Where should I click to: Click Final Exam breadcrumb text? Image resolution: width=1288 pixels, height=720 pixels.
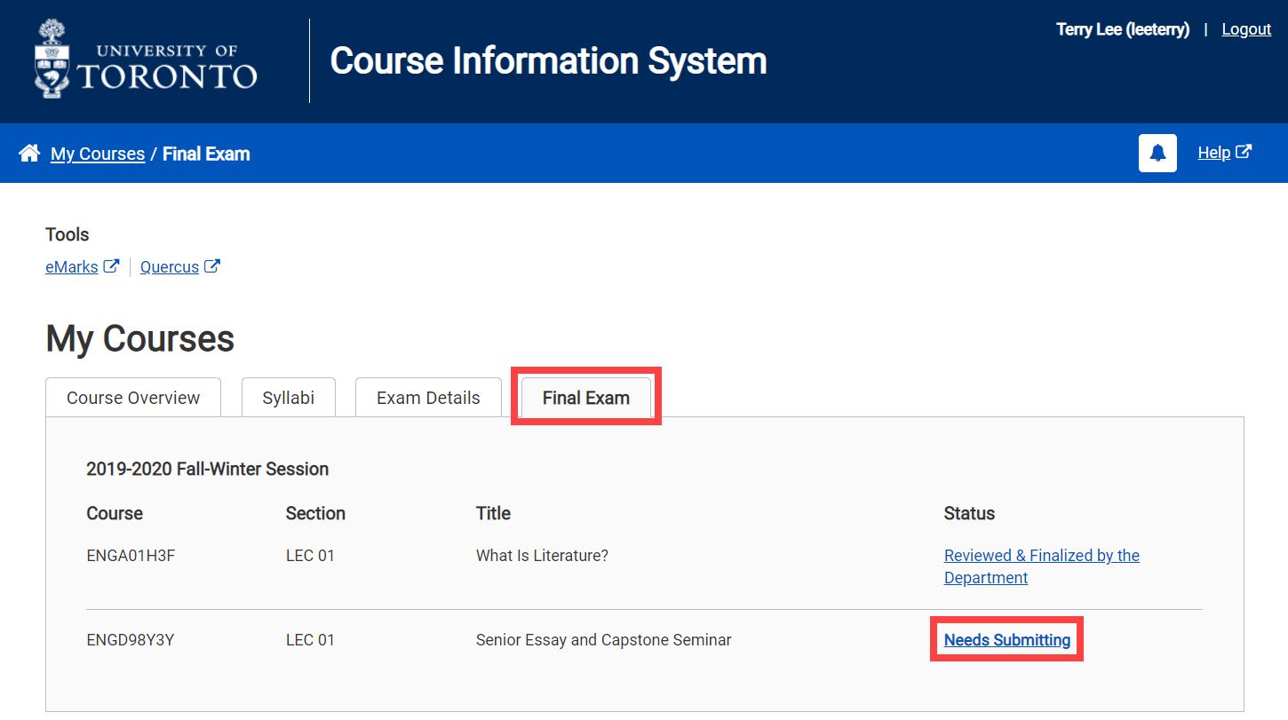206,154
